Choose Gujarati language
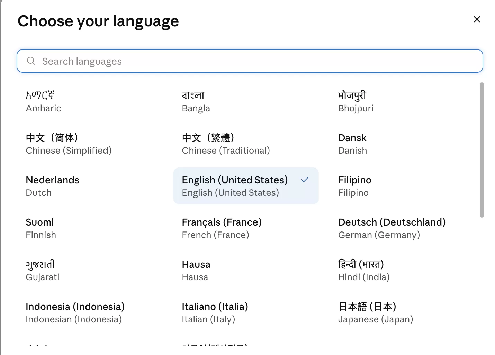This screenshot has width=495, height=355. point(90,270)
